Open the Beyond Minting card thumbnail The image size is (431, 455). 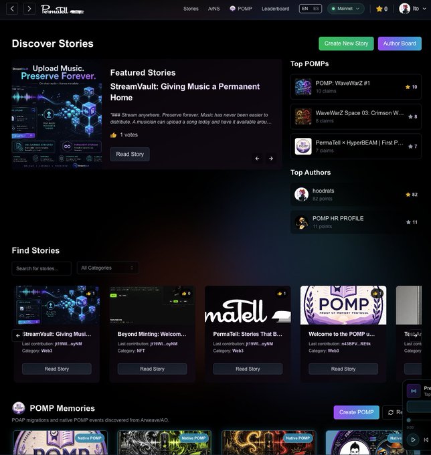152,305
